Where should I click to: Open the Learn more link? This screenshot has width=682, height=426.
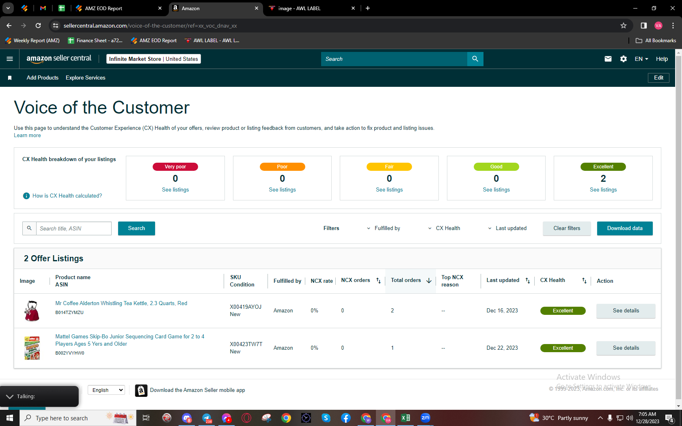coord(27,136)
